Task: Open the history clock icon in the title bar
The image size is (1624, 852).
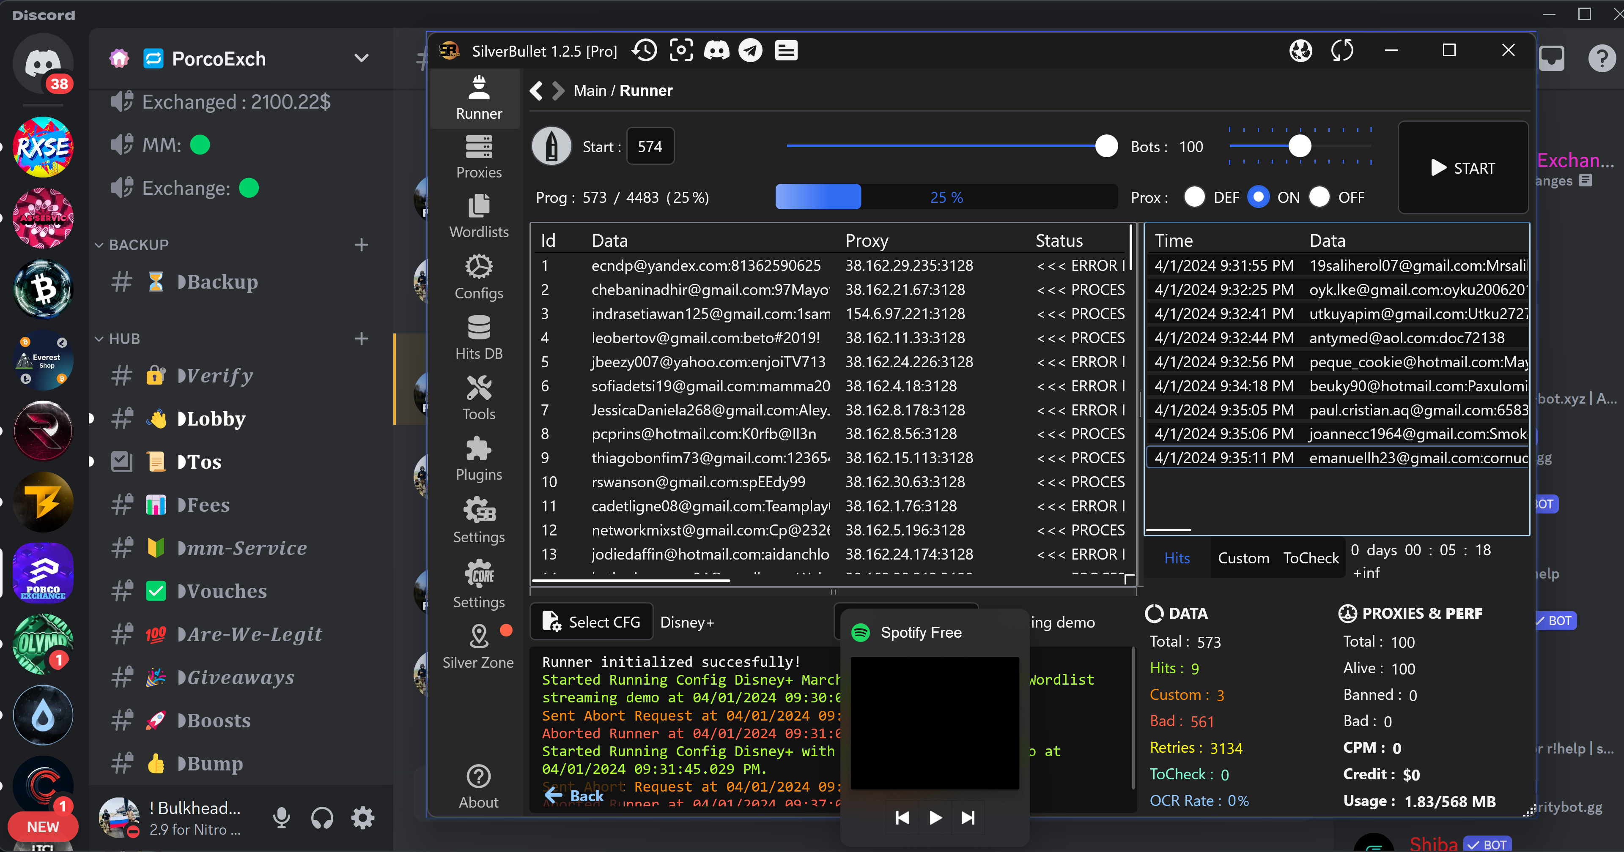Action: [644, 50]
